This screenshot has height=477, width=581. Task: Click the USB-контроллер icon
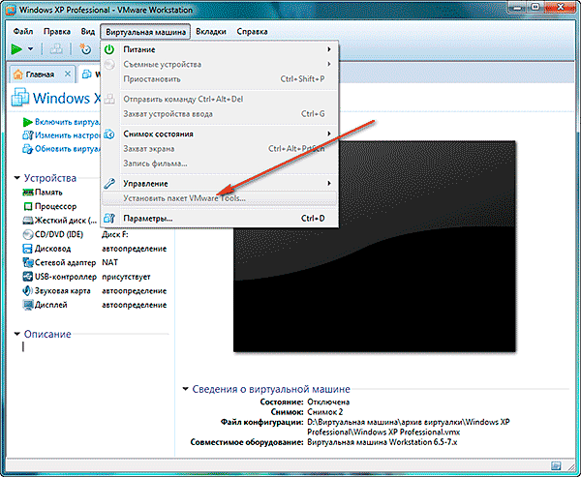(28, 277)
